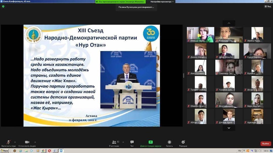The image size is (273, 153).
Task: Open file explorer folder taskbar icon
Action: (x=26, y=151)
